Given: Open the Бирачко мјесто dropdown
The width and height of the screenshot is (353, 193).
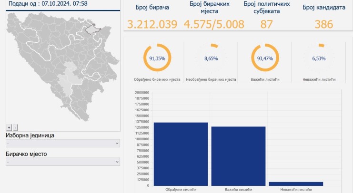Looking at the screenshot, I should (63, 162).
